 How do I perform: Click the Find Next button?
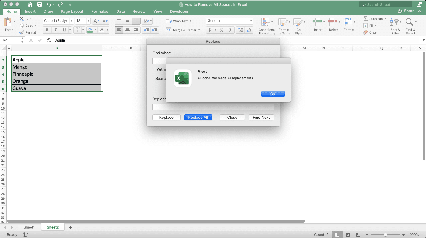tap(261, 117)
